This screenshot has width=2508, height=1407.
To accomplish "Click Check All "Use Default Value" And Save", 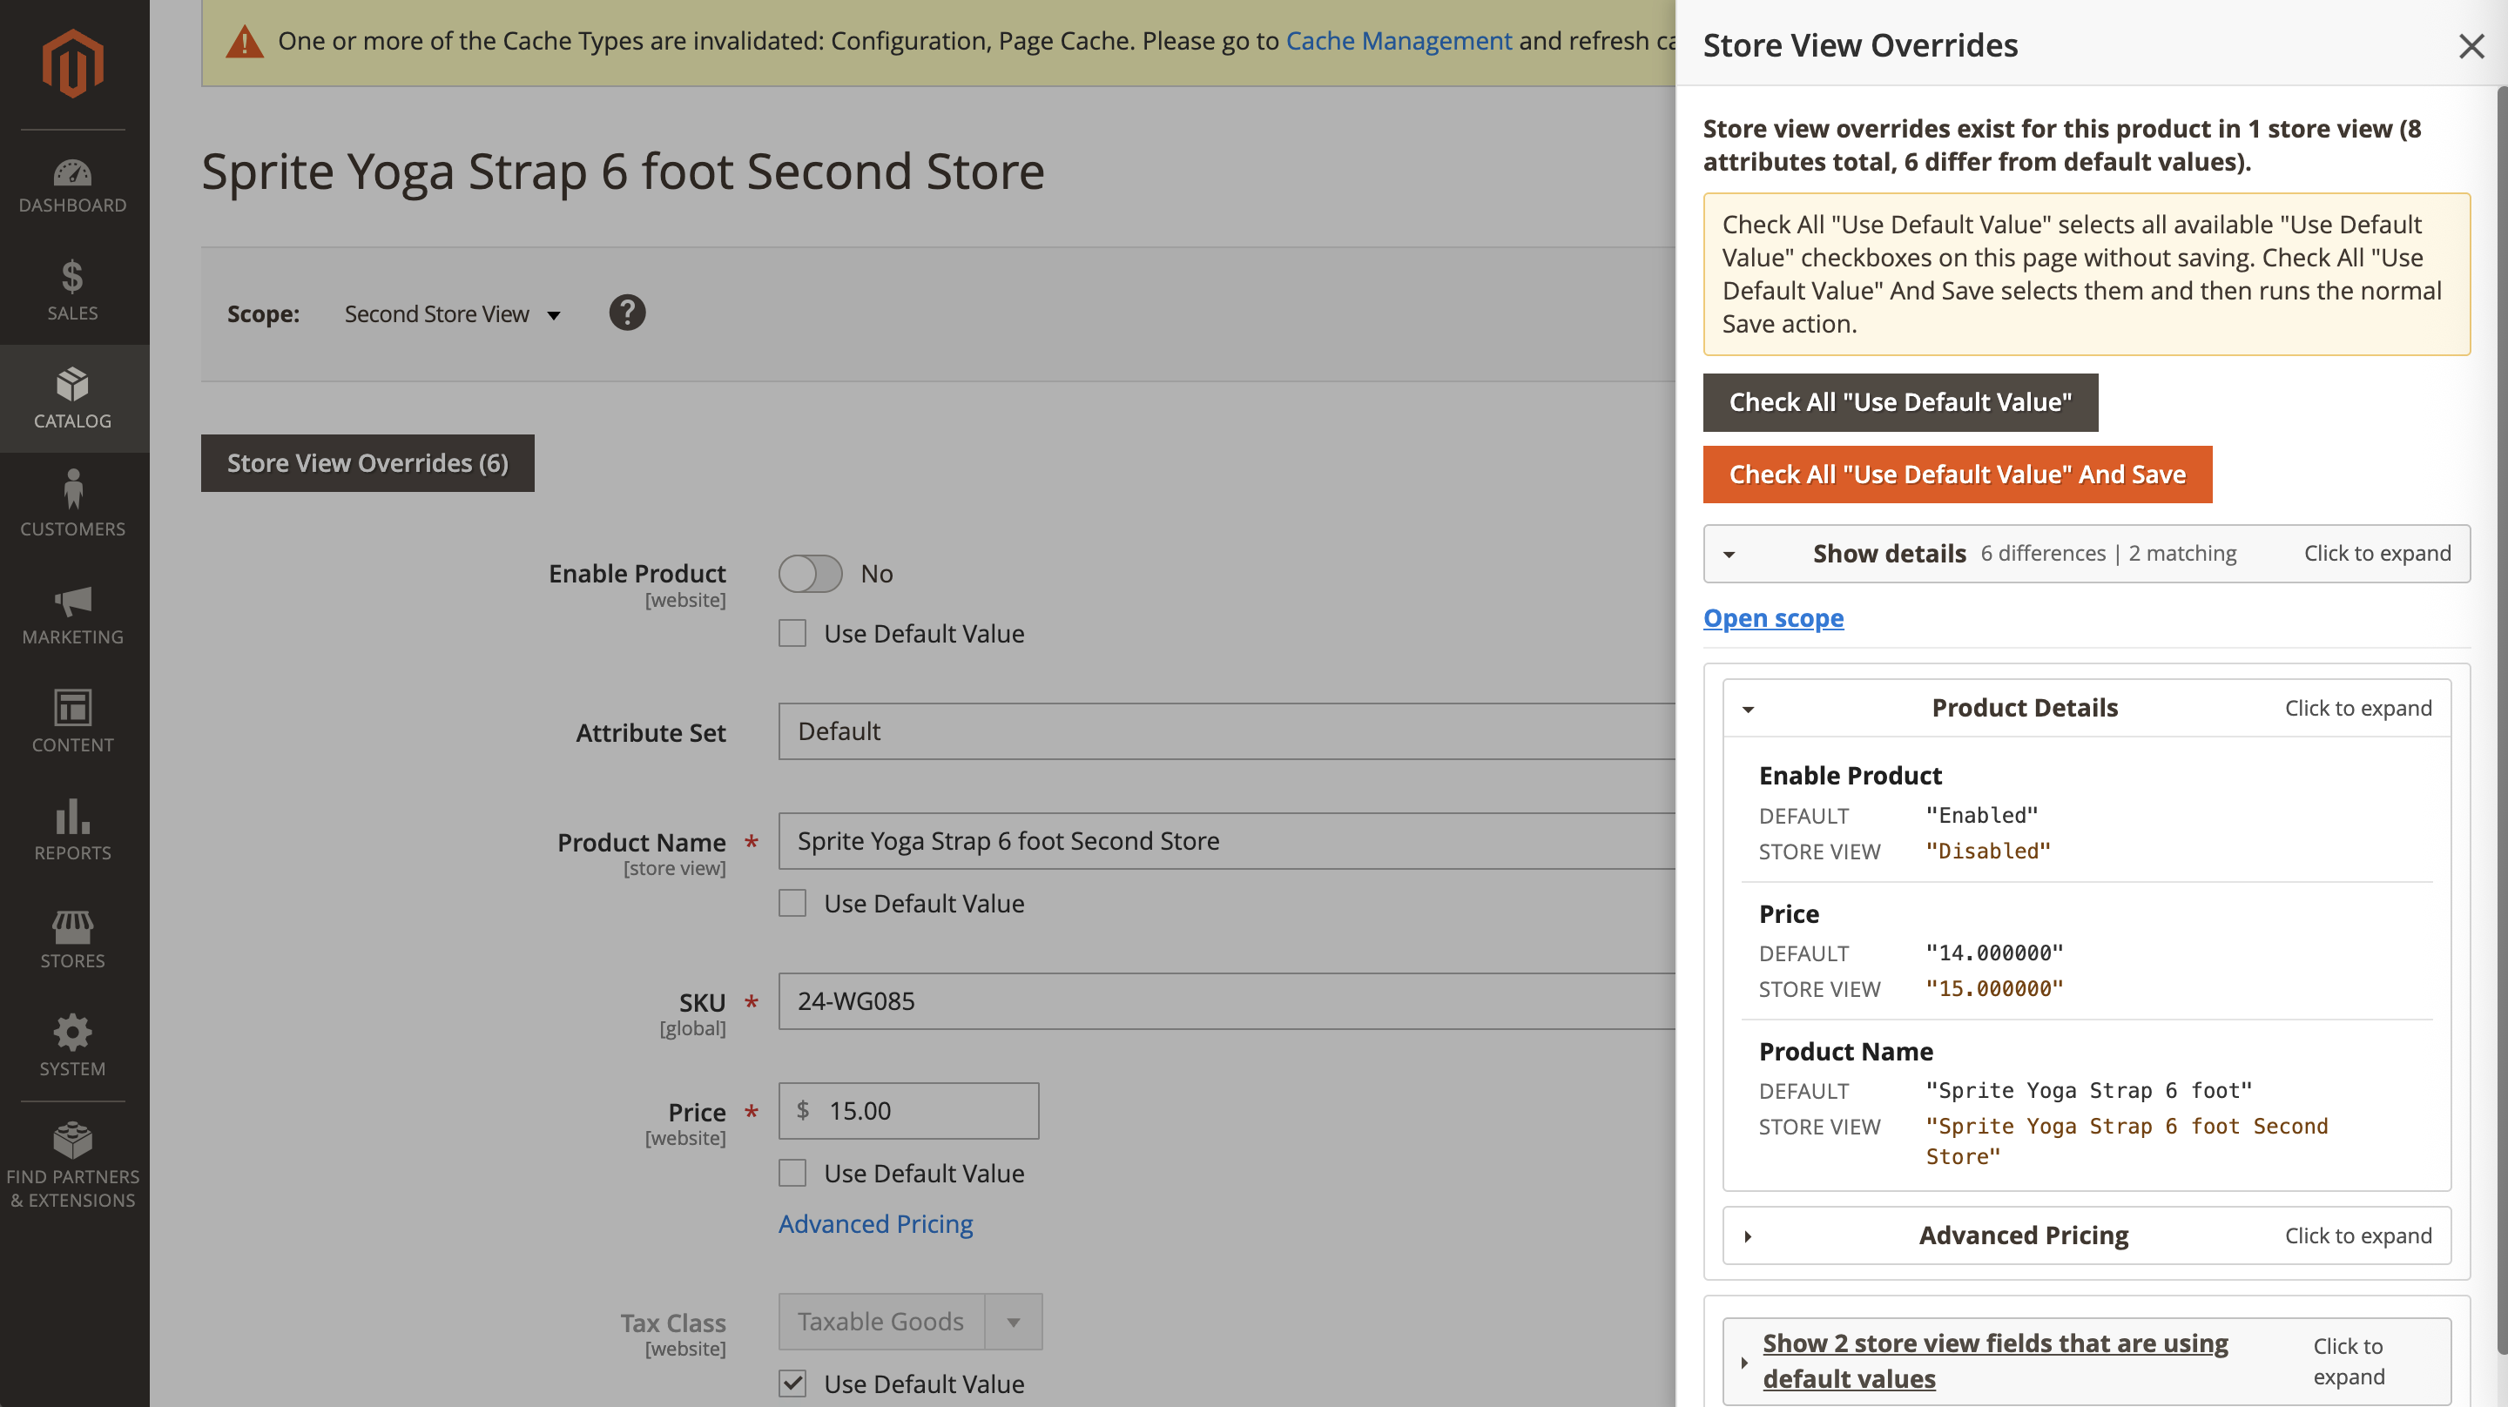I will pyautogui.click(x=1957, y=475).
